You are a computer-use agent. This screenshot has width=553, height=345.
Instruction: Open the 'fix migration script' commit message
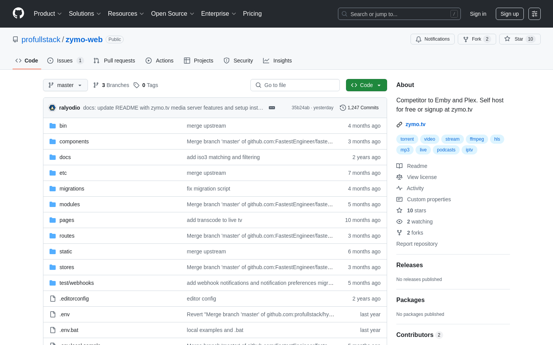pyautogui.click(x=209, y=189)
